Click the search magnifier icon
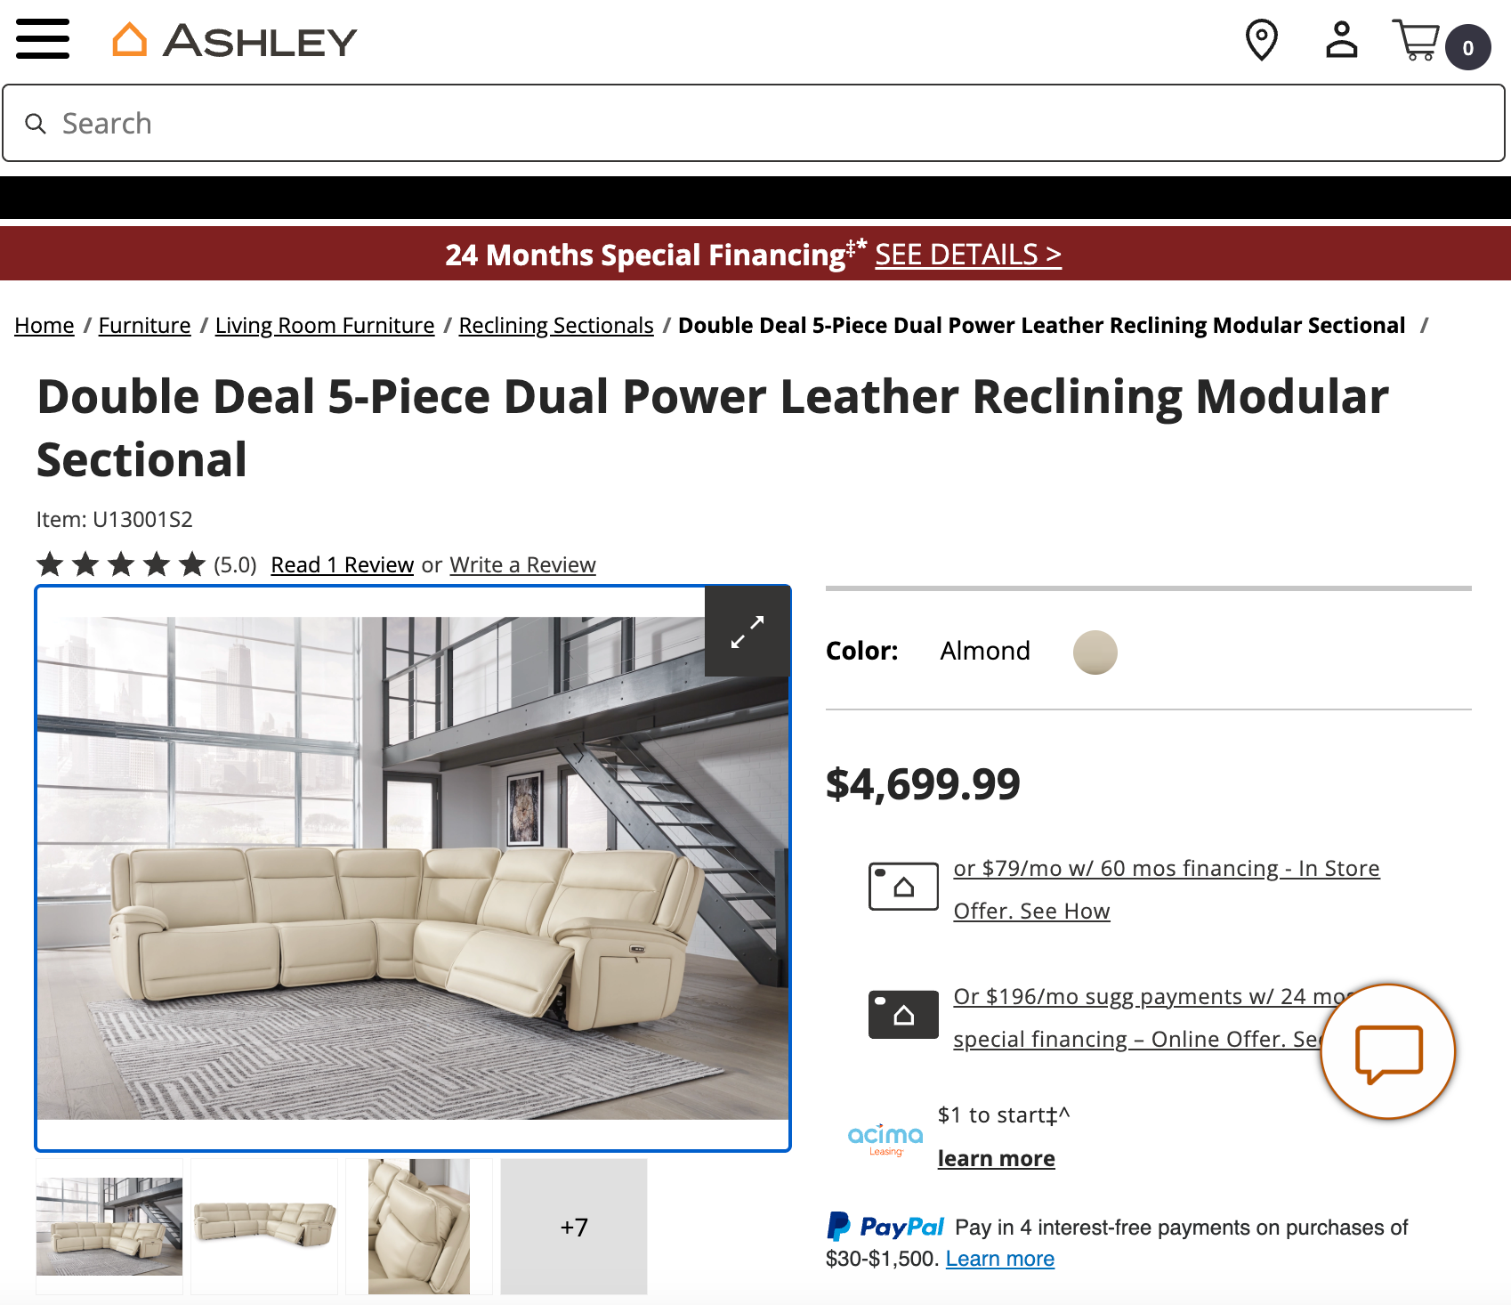Screen dimensions: 1511x1305 36,123
